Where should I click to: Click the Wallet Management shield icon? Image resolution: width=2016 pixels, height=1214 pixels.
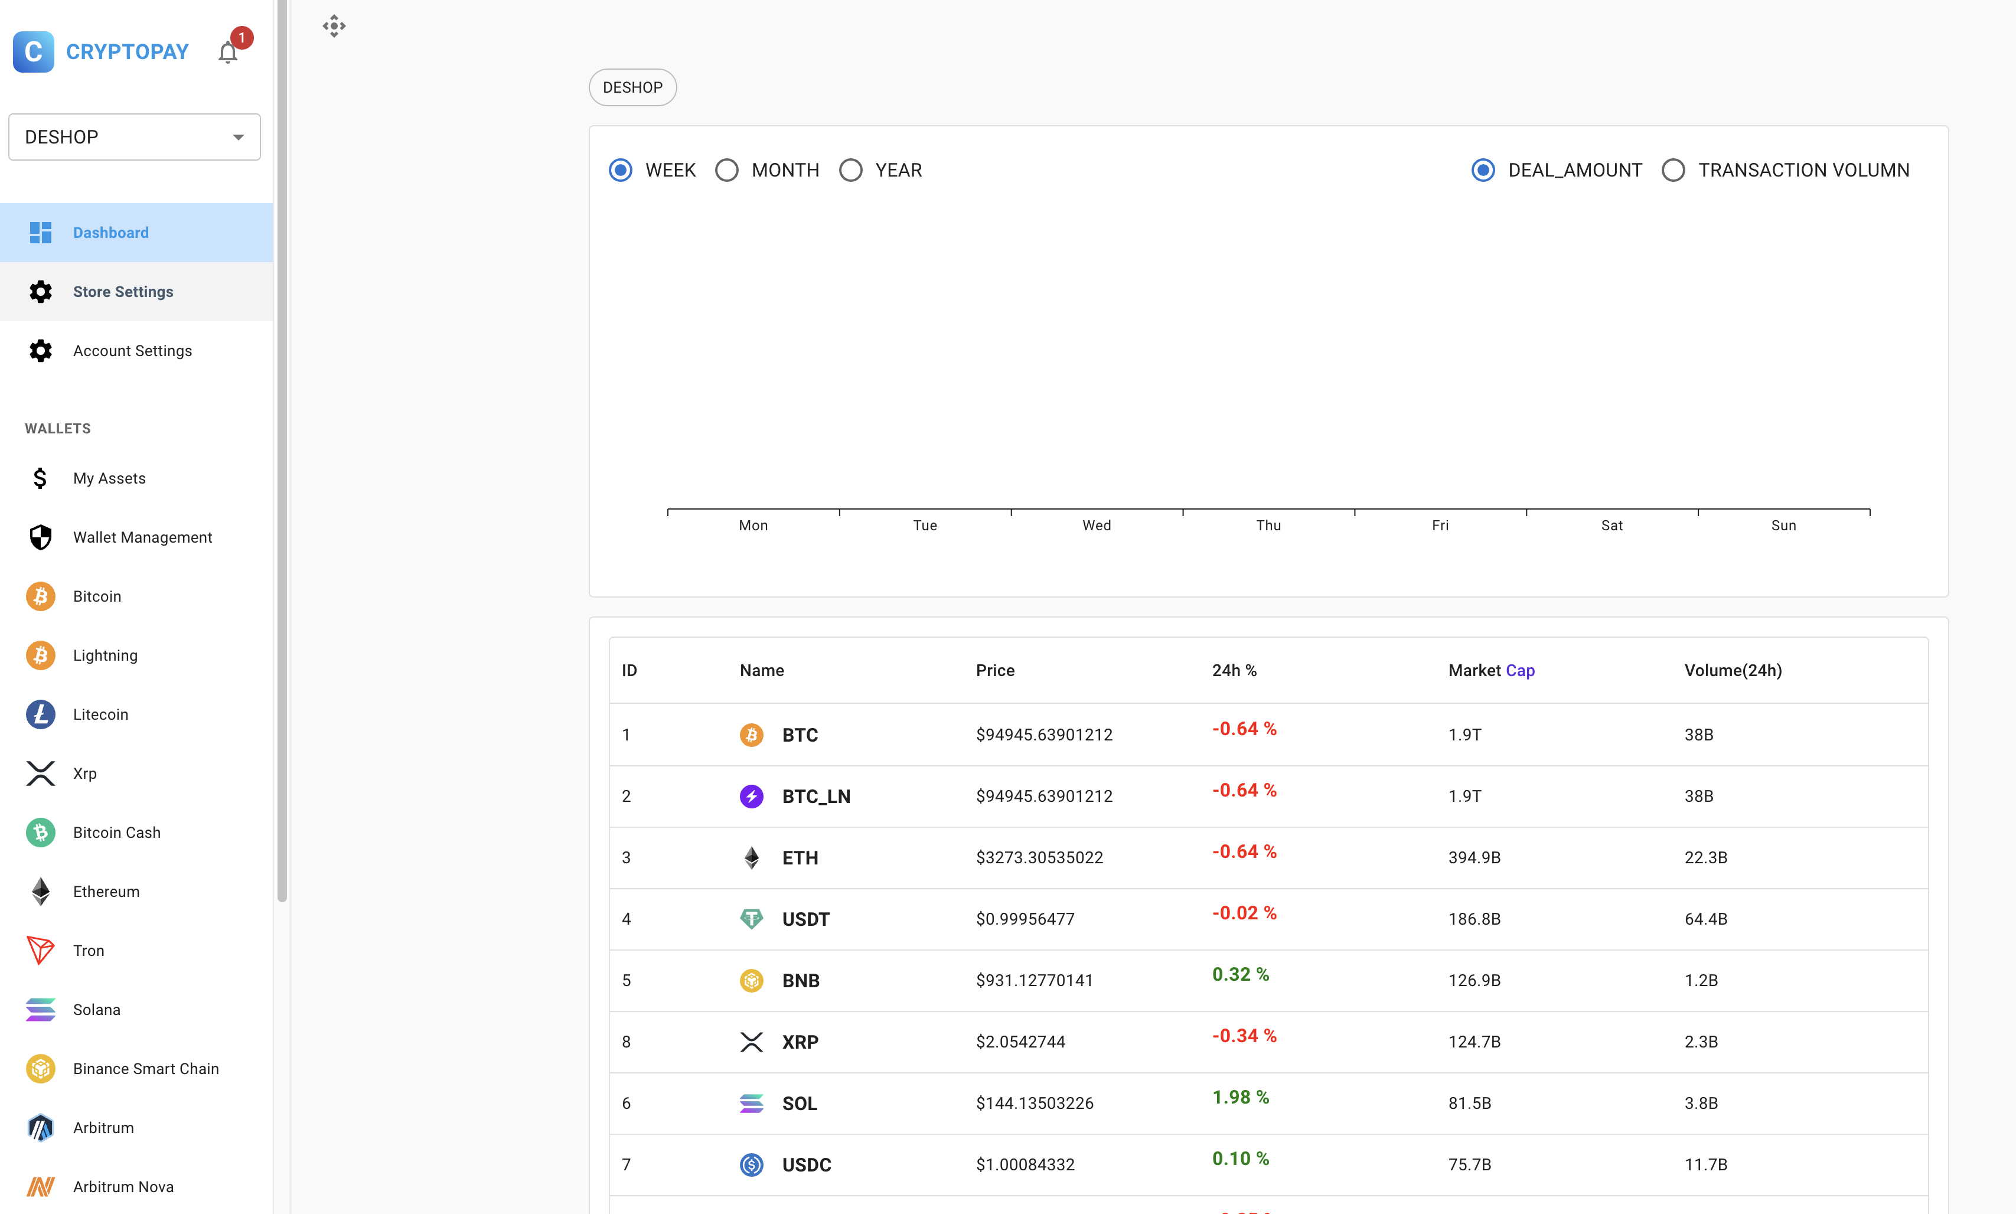point(40,537)
